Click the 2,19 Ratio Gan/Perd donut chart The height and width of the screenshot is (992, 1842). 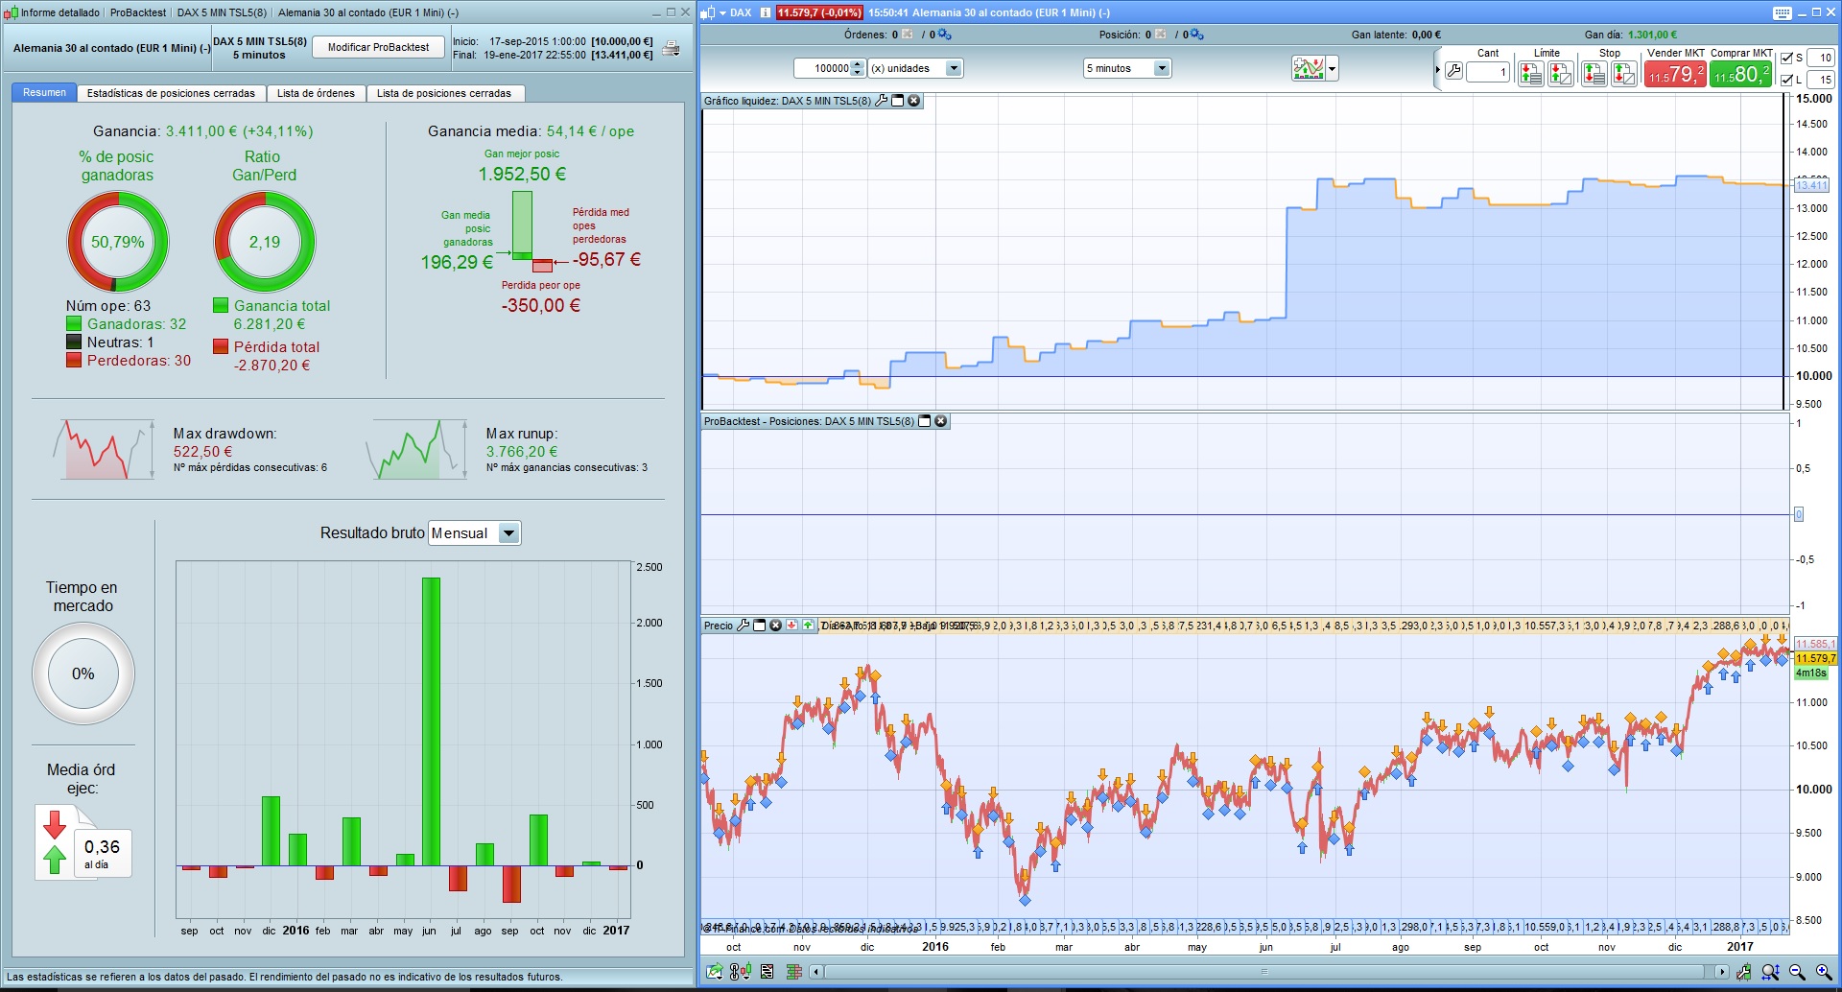click(265, 242)
